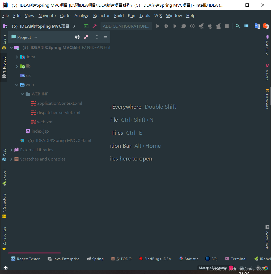
Task: Open the Refactor menu
Action: point(101,16)
